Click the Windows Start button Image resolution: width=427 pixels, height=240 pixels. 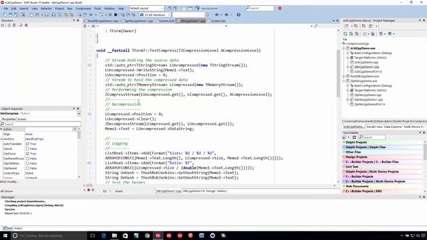click(x=5, y=235)
